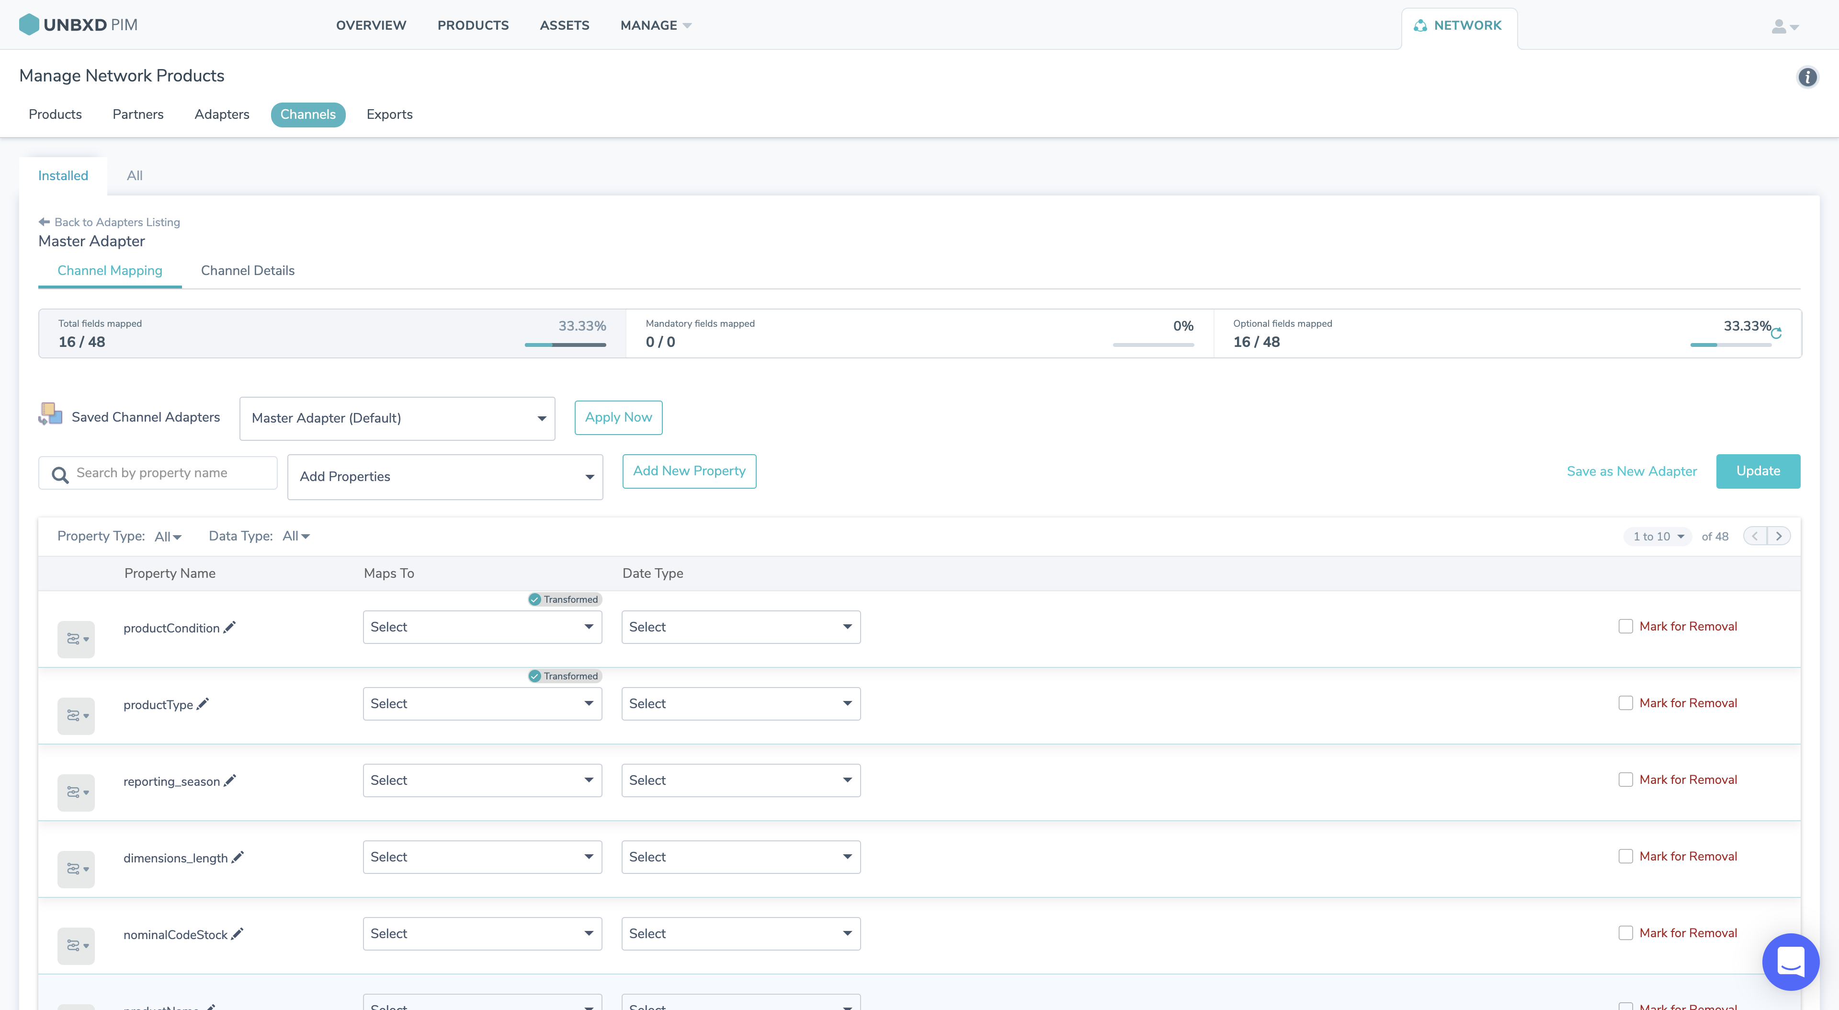Click Transformed badge on productCondition row
Viewport: 1839px width, 1010px height.
[x=565, y=599]
